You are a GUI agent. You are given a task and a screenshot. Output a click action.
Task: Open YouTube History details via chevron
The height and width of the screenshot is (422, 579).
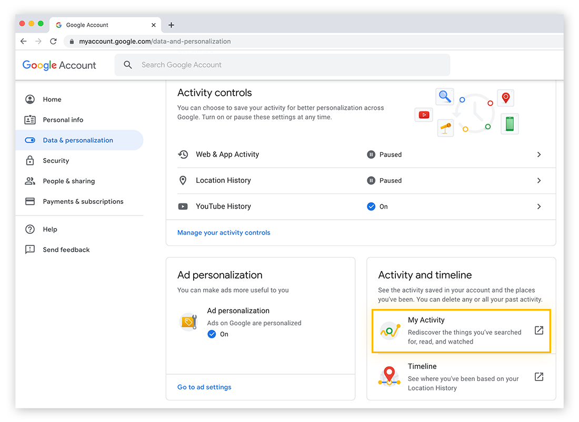[538, 206]
